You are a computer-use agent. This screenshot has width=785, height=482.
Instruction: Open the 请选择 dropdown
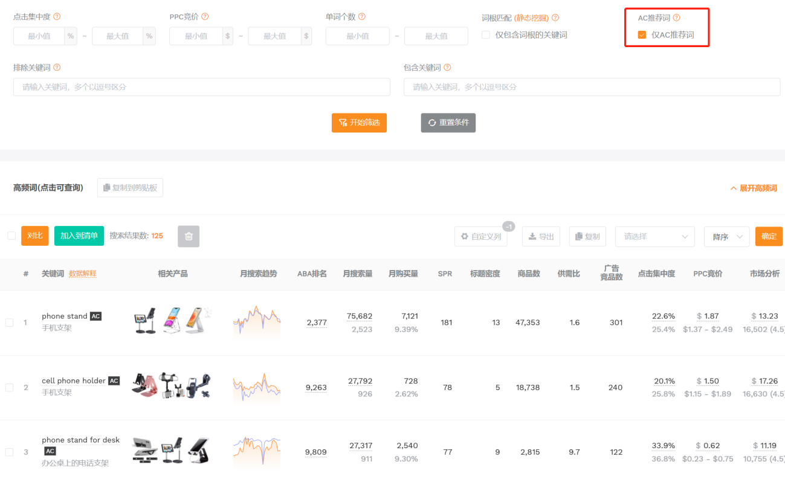click(x=654, y=236)
